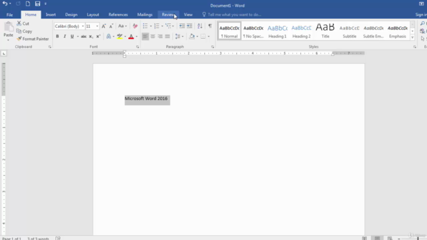Save the document via floppy disk icon
The height and width of the screenshot is (240, 427).
[x=37, y=3]
